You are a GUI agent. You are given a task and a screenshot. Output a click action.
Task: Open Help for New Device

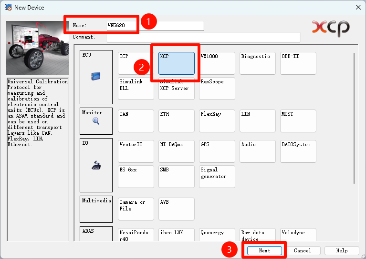click(342, 250)
